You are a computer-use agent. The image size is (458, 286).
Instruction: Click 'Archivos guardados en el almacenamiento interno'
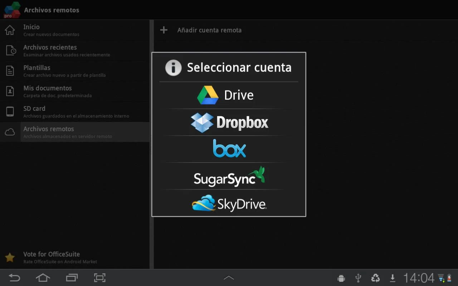76,116
